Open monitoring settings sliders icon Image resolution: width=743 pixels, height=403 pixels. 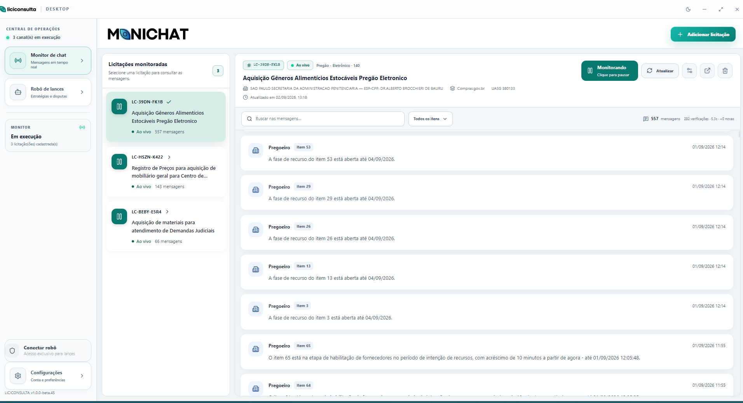coord(689,71)
